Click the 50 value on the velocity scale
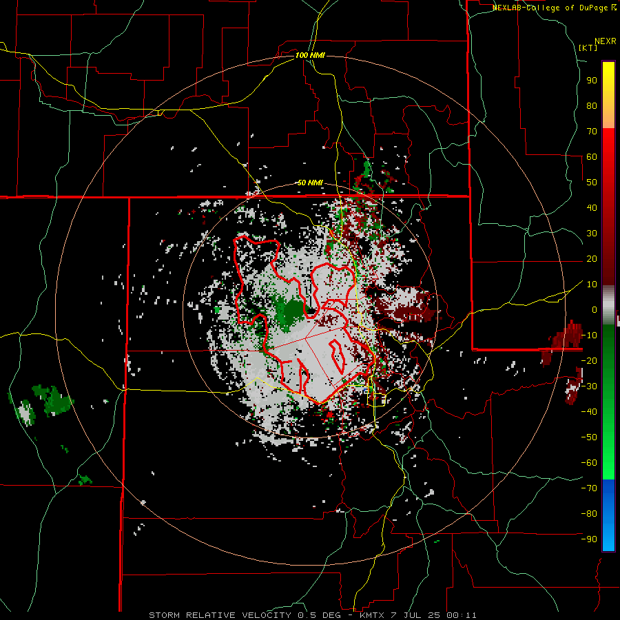The image size is (620, 620). pyautogui.click(x=592, y=183)
